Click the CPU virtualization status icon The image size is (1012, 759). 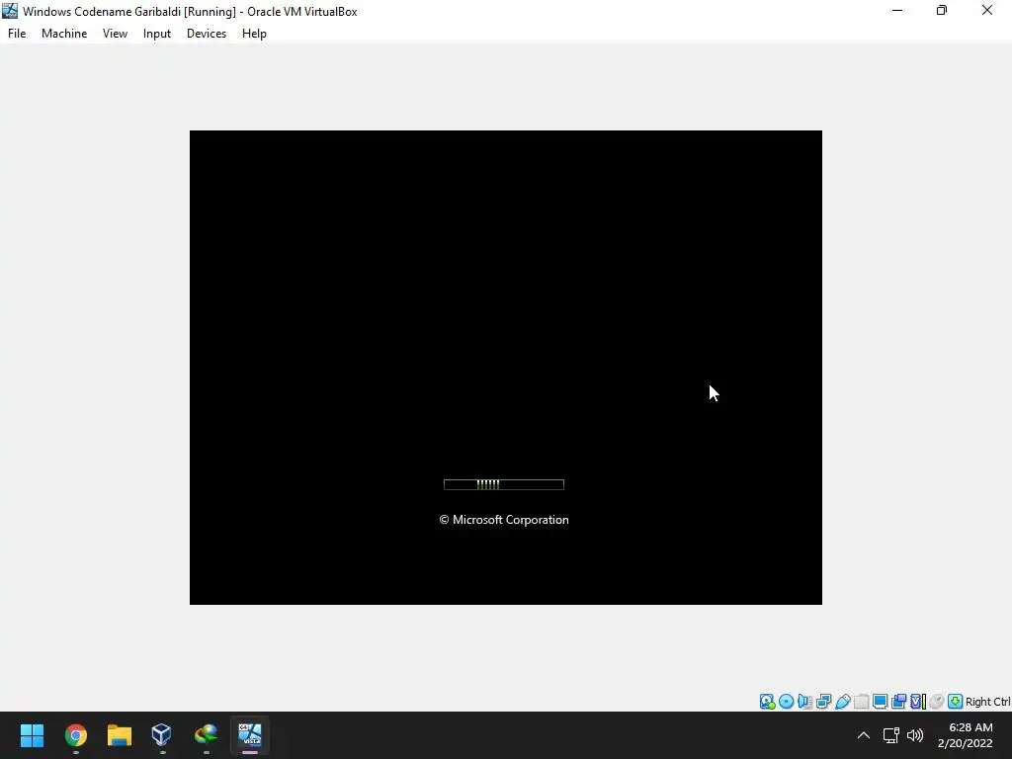pos(918,702)
